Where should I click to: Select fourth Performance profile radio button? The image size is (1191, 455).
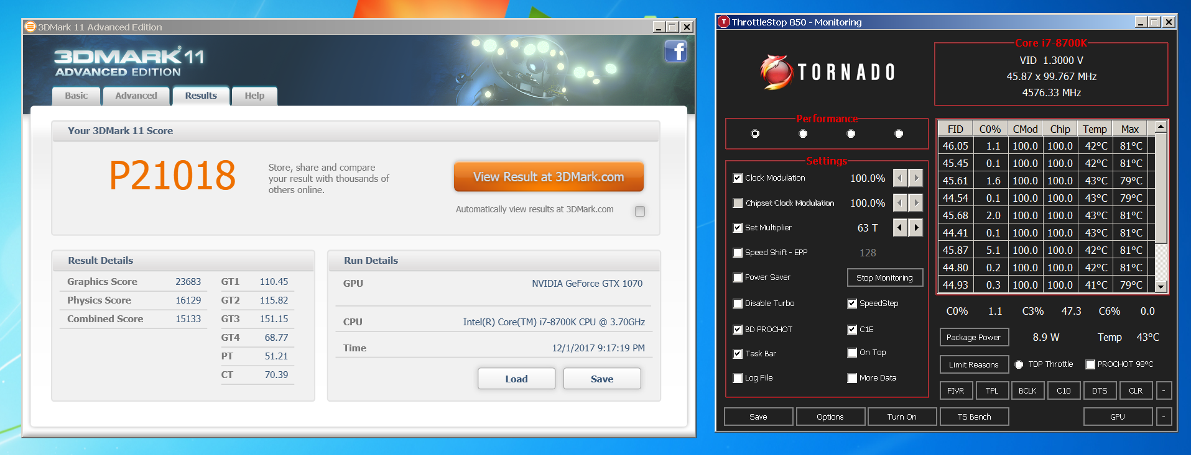(899, 133)
